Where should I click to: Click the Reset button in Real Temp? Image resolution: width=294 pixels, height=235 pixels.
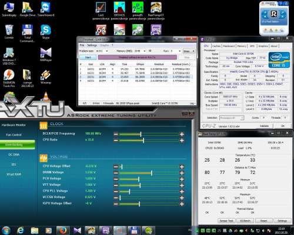(263, 221)
